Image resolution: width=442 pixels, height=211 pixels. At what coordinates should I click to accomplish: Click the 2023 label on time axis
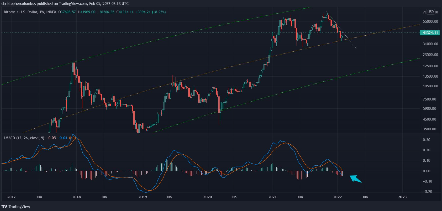pos(402,197)
